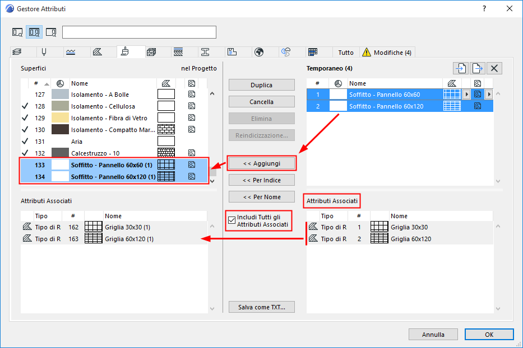The image size is (523, 348).
Task: Open the Composites attribute tab
Action: tap(178, 52)
